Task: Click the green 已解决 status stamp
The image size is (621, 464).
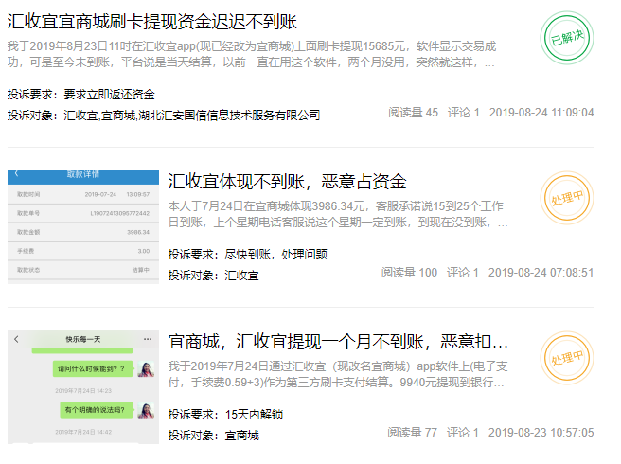Action: 567,38
